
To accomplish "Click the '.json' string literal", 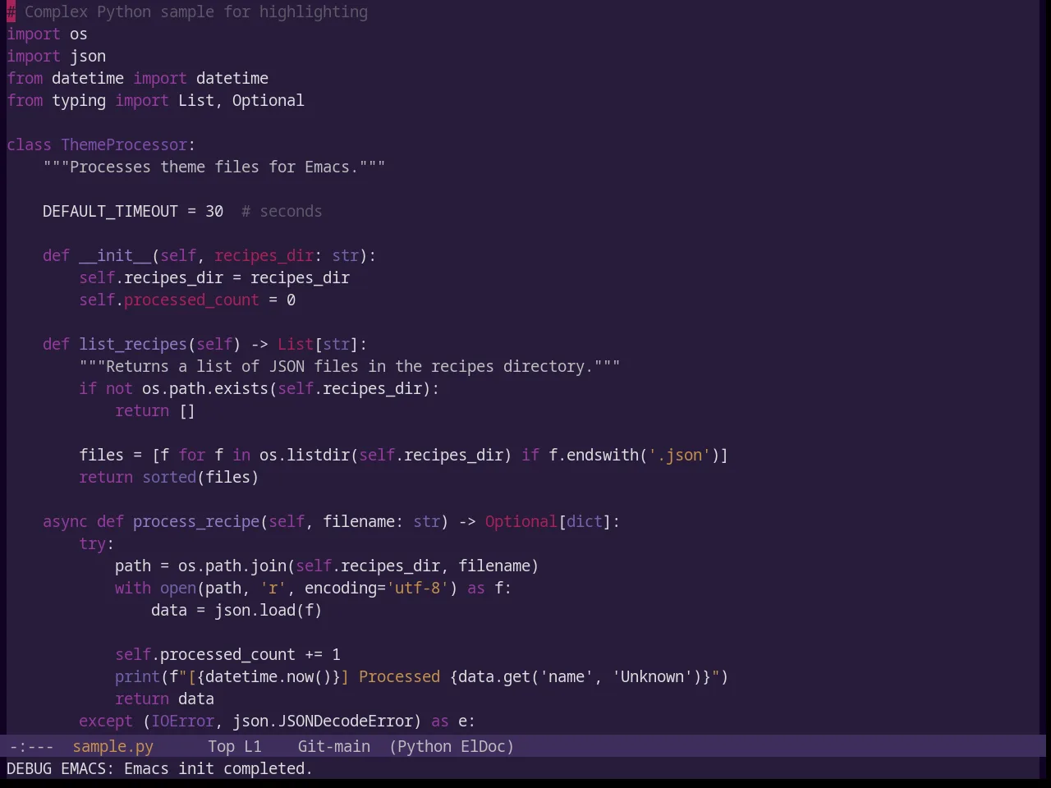I will click(679, 455).
